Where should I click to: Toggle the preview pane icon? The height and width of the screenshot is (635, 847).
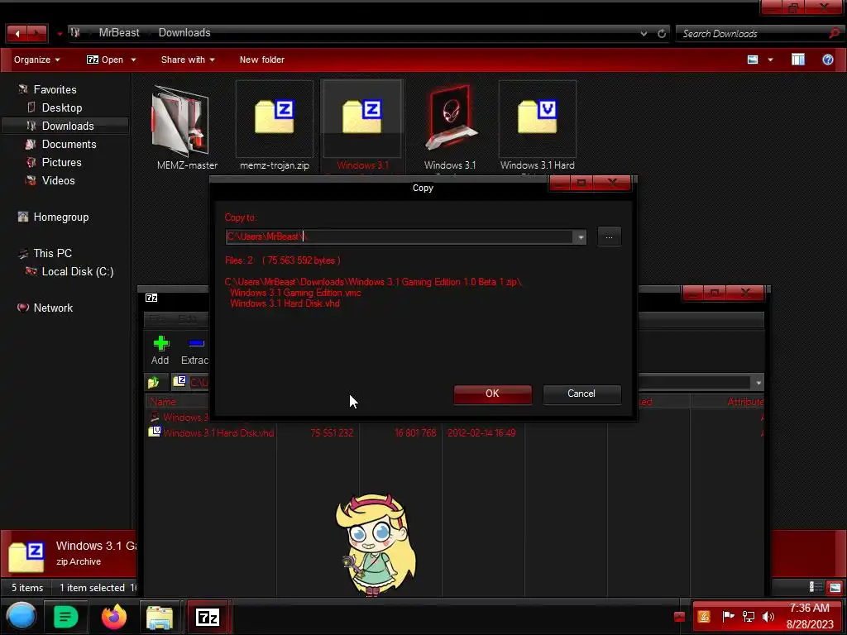click(798, 60)
